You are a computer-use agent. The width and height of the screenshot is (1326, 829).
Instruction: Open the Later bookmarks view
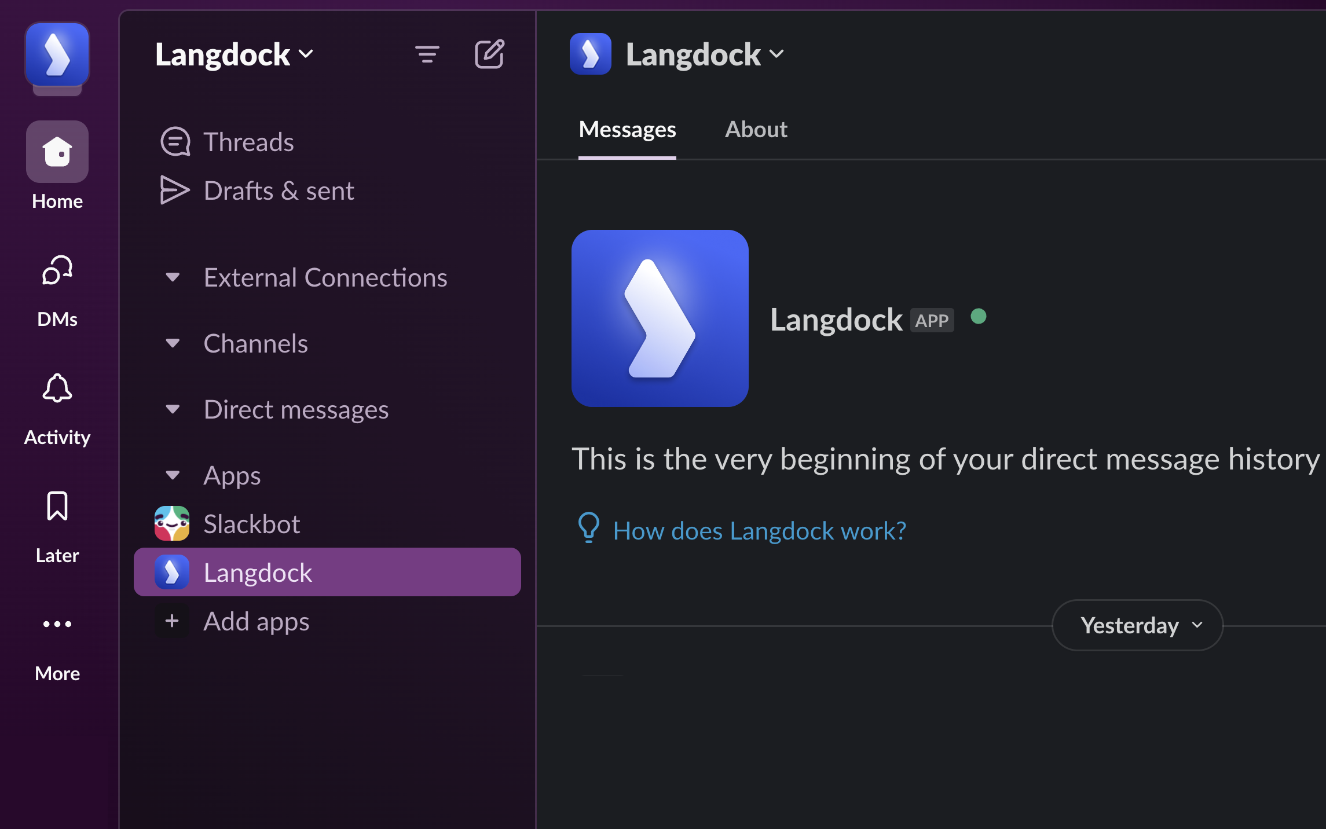57,506
